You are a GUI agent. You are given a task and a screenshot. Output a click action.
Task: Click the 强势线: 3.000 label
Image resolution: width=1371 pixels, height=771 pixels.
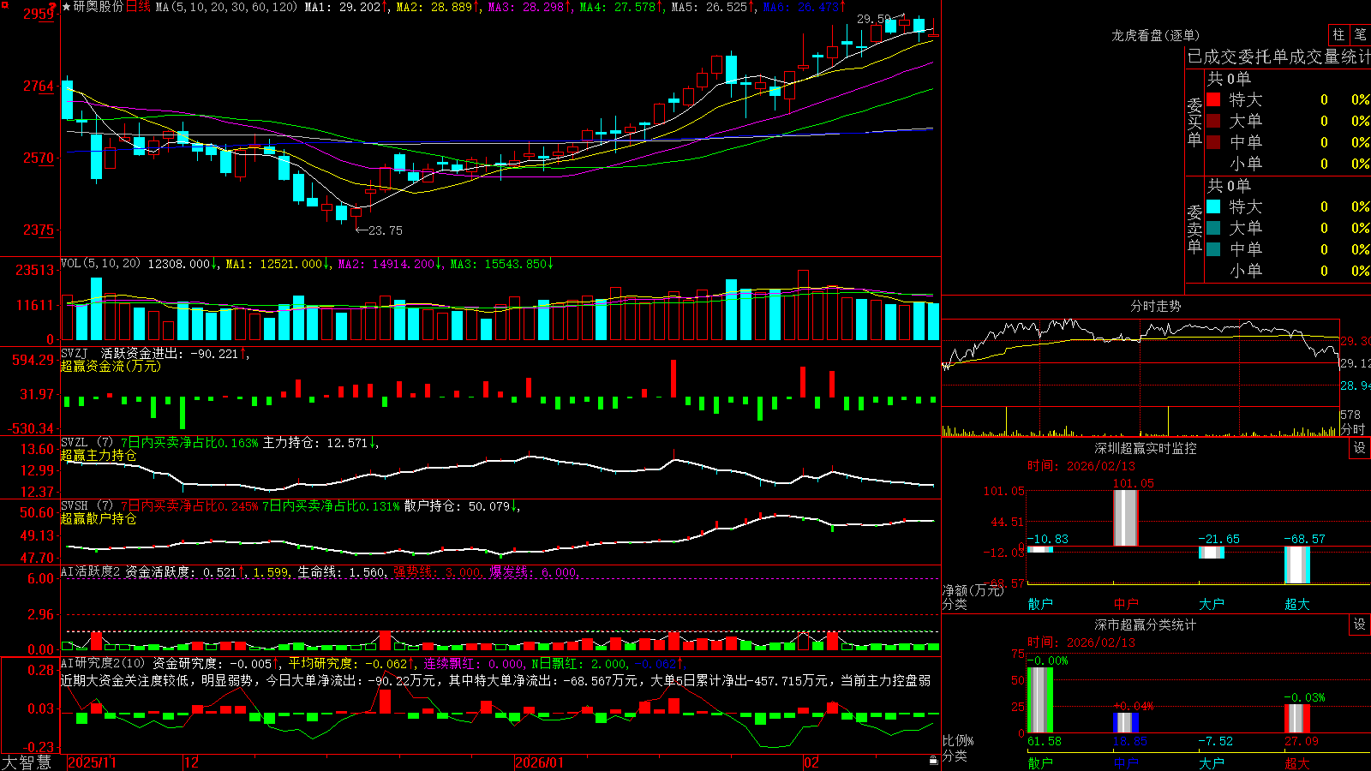(x=437, y=572)
